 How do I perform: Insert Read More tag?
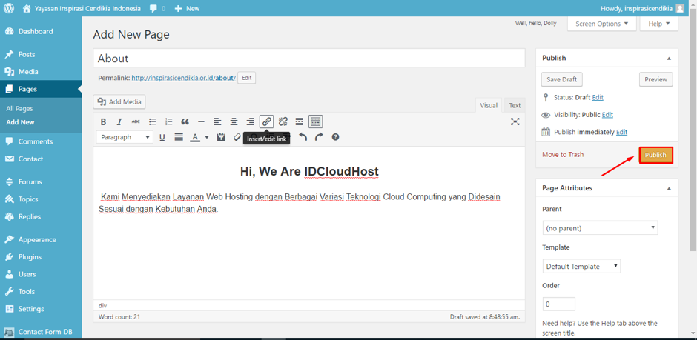[x=300, y=122]
